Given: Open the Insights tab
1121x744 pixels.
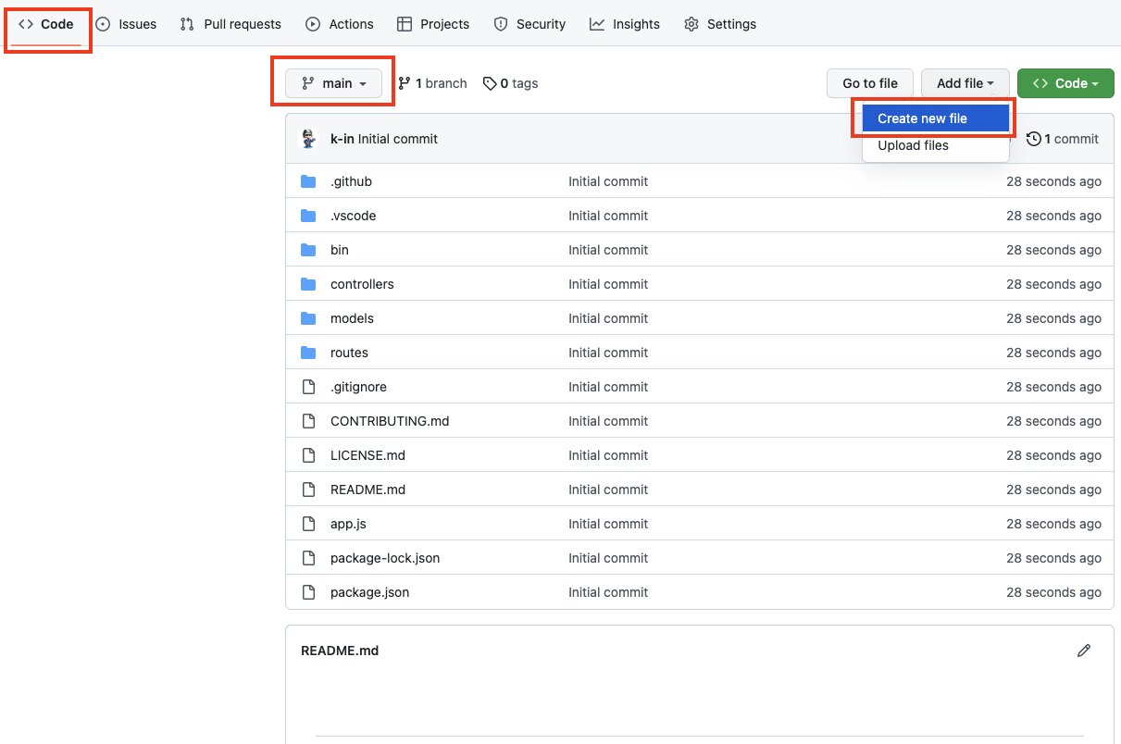Looking at the screenshot, I should point(625,24).
